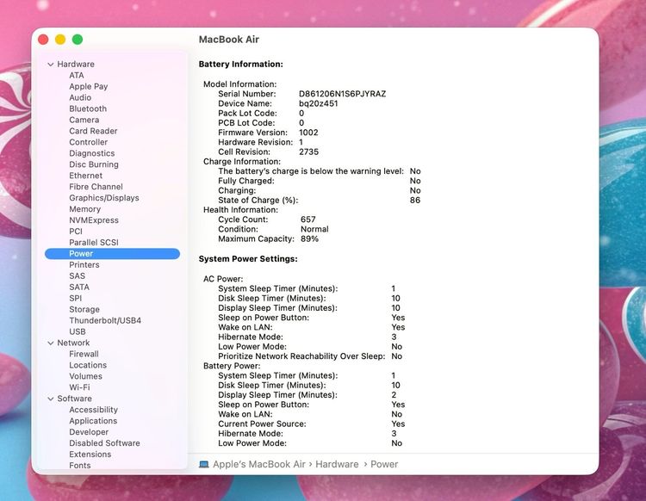Screen dimensions: 646x501
Task: Click the Network category label
Action: (73, 343)
